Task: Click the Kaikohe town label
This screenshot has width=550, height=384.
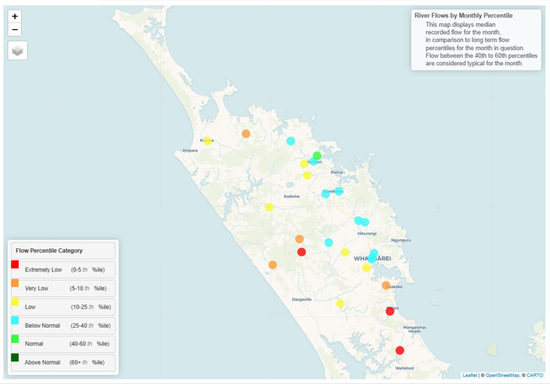Action: click(x=292, y=196)
